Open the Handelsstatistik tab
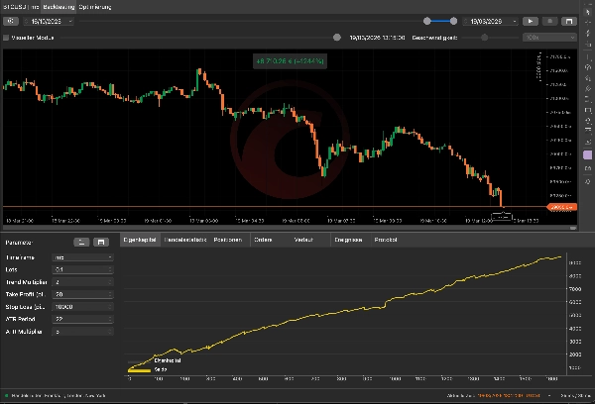595x404 pixels. coord(185,240)
